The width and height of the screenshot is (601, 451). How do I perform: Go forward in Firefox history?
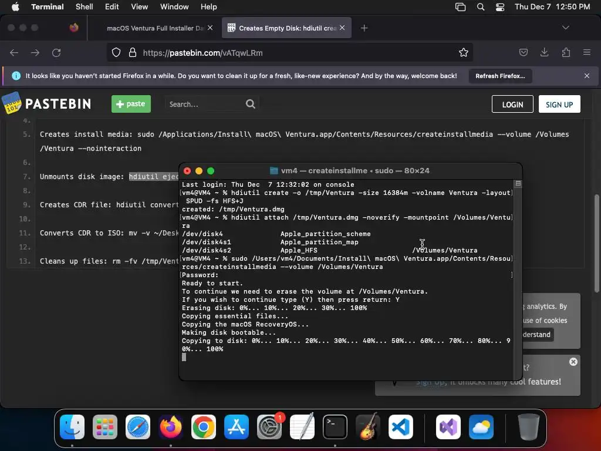point(35,52)
